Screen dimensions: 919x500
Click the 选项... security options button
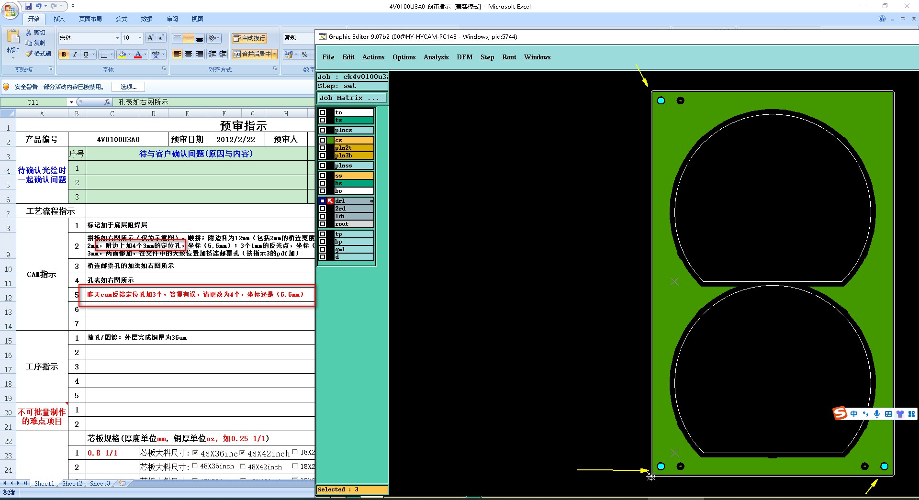click(128, 87)
